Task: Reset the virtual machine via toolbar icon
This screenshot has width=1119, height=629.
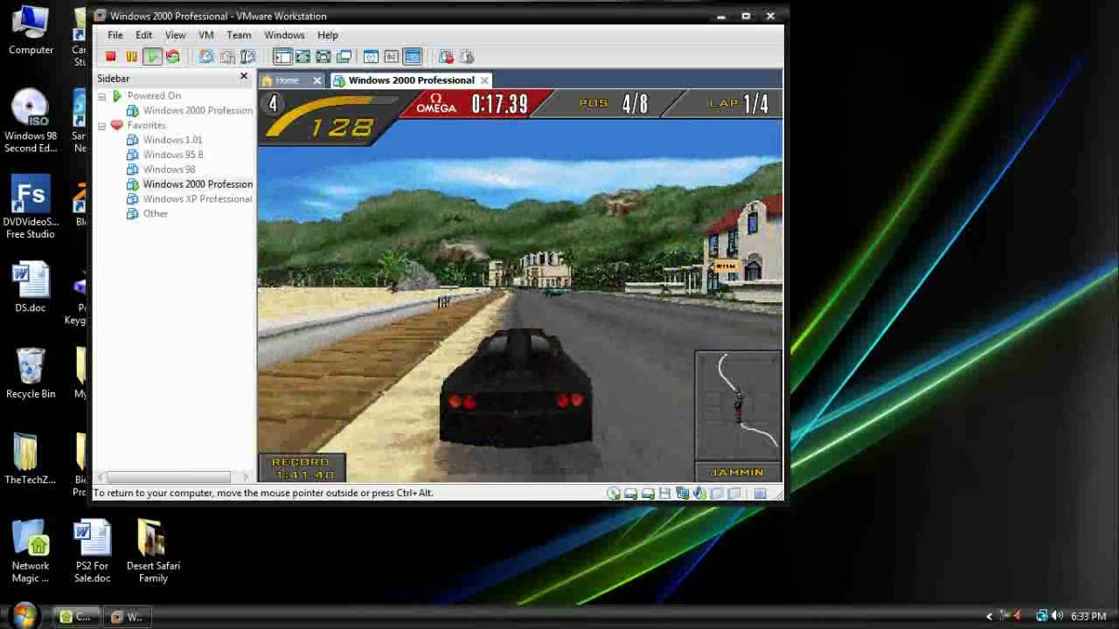Action: (173, 57)
